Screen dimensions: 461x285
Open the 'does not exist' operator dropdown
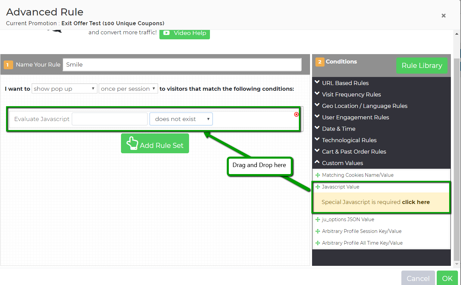[181, 119]
